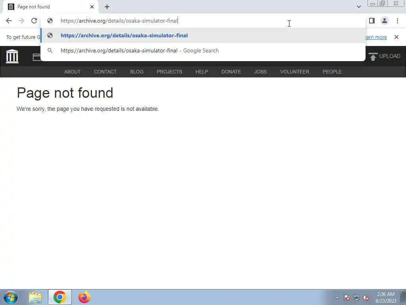Open a new tab with the plus icon
The width and height of the screenshot is (406, 305).
(107, 7)
